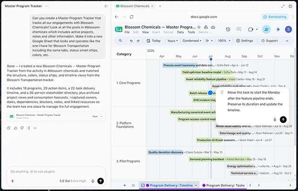Click the expand-pane arrows icon
298x191 pixels.
283,6
